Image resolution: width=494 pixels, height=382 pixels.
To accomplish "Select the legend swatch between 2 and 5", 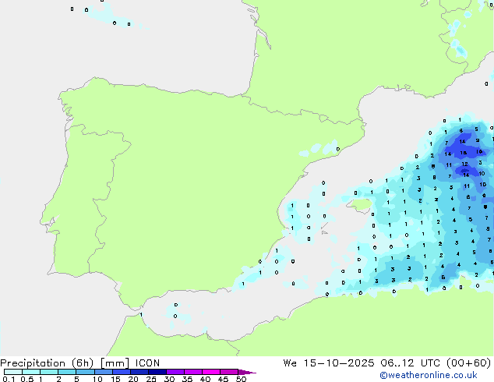I will pos(67,372).
